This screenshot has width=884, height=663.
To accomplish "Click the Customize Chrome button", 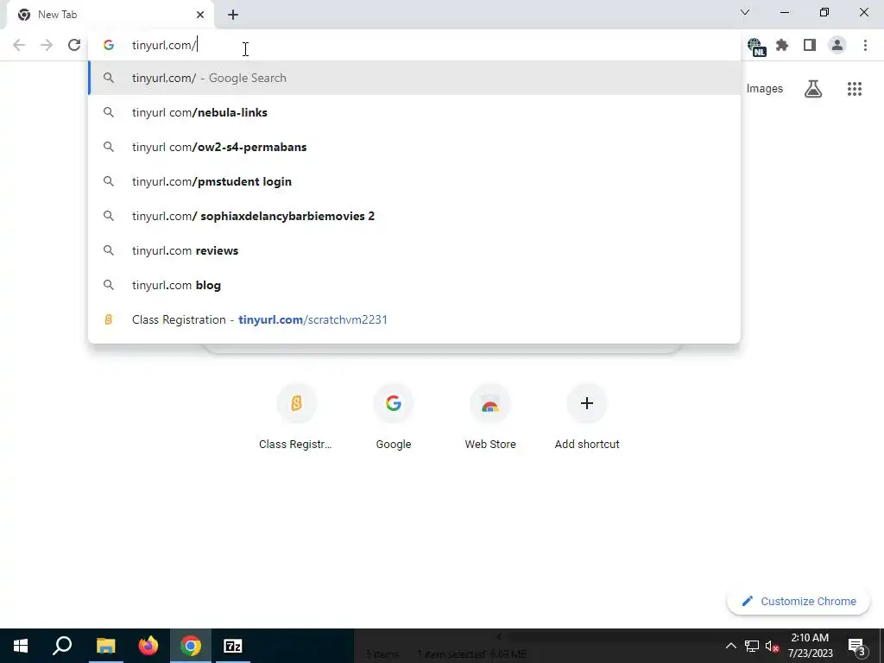I will [x=799, y=601].
